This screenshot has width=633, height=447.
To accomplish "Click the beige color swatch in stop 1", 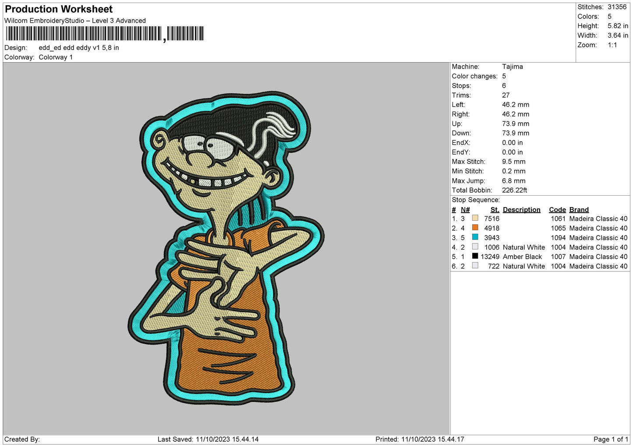I will click(475, 218).
